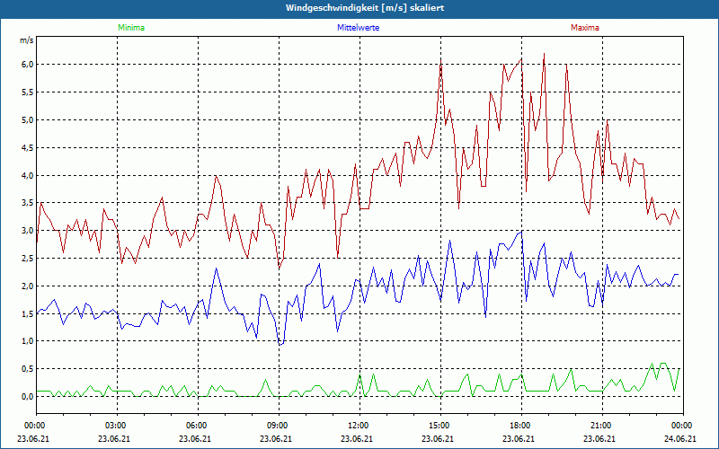Image resolution: width=719 pixels, height=449 pixels.
Task: Click the 1,0 y-axis tick label
Action: (28, 341)
